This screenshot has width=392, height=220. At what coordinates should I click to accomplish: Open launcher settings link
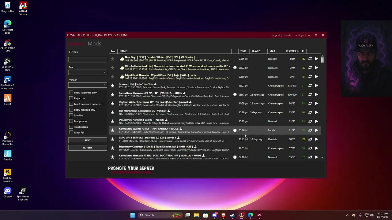click(x=299, y=35)
